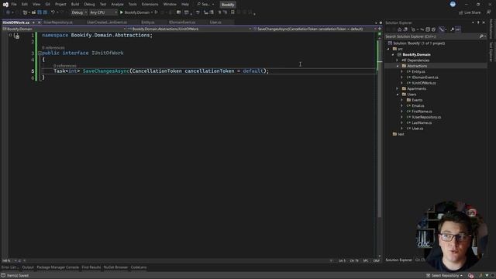Select FirstName.cs in Solution Explorer

[422, 112]
